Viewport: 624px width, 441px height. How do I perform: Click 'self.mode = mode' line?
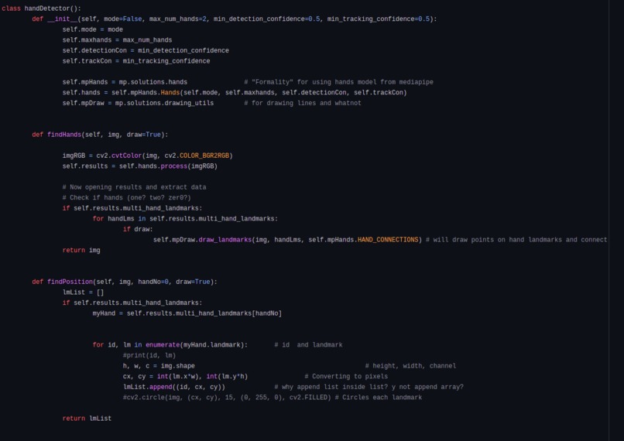[92, 29]
